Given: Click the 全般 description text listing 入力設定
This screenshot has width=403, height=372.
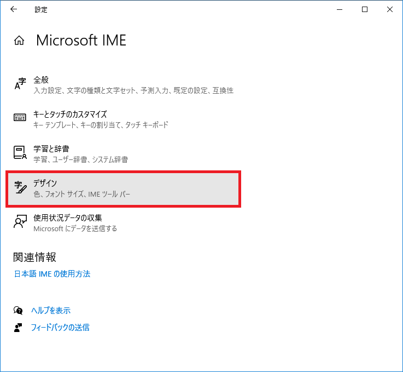Looking at the screenshot, I should pyautogui.click(x=133, y=90).
